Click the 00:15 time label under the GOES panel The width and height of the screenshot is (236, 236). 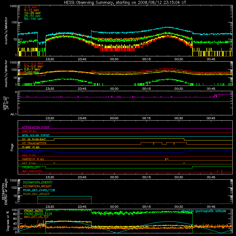(x=146, y=118)
